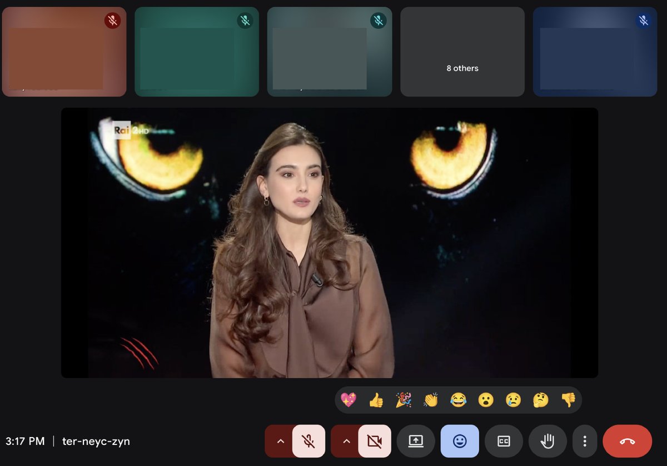Open audio settings arrow beside microphone
This screenshot has width=667, height=466.
280,441
